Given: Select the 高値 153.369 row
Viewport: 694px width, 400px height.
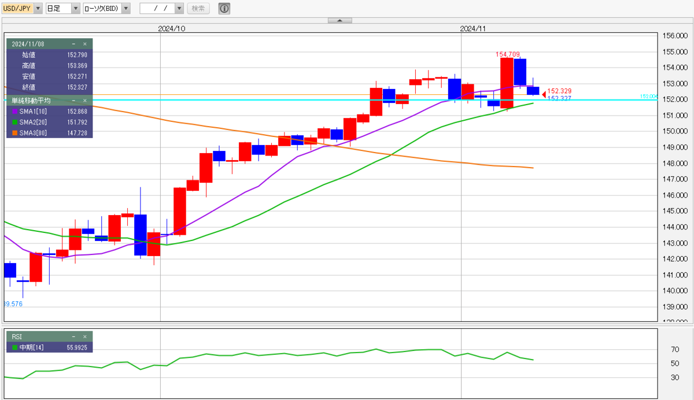Looking at the screenshot, I should (x=49, y=66).
